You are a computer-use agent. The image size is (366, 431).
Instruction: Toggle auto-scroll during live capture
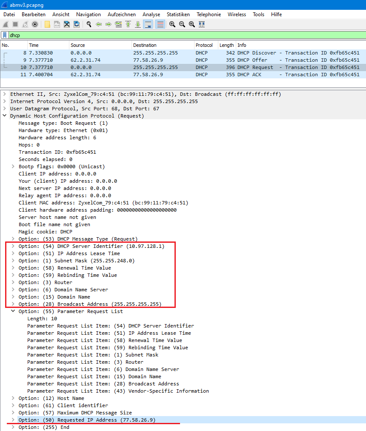click(148, 24)
